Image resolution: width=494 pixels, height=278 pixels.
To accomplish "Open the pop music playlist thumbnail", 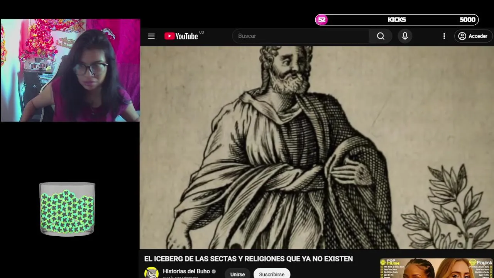I will (436, 268).
